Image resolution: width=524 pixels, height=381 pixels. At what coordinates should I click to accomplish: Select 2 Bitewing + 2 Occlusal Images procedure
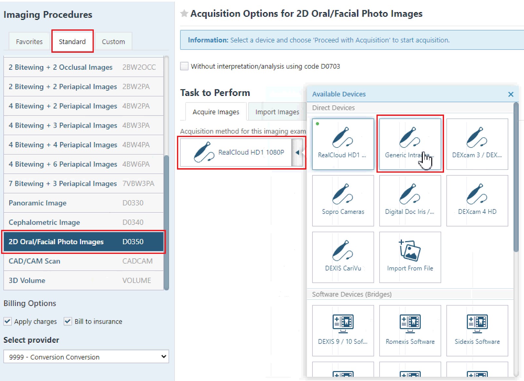pyautogui.click(x=84, y=67)
